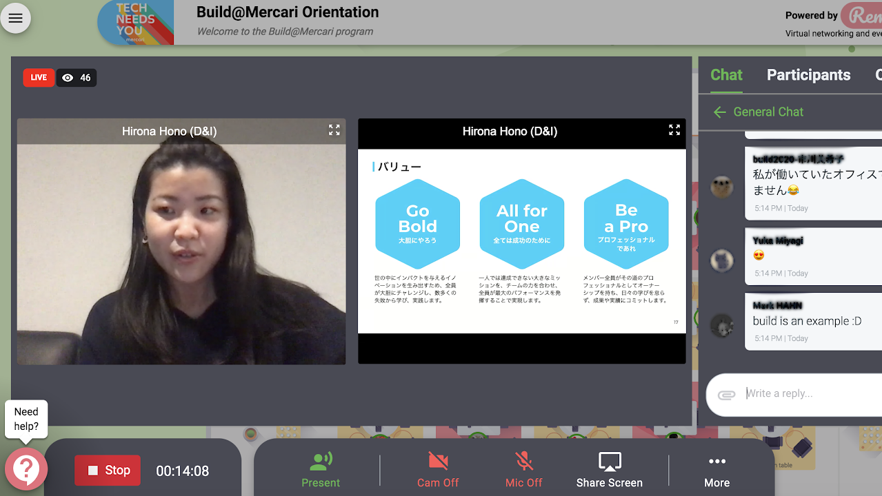The height and width of the screenshot is (496, 882).
Task: Toggle the Mic Off button
Action: pos(524,470)
